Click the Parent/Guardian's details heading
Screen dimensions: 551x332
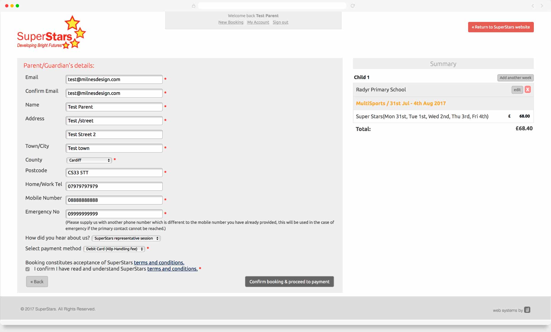coord(59,66)
